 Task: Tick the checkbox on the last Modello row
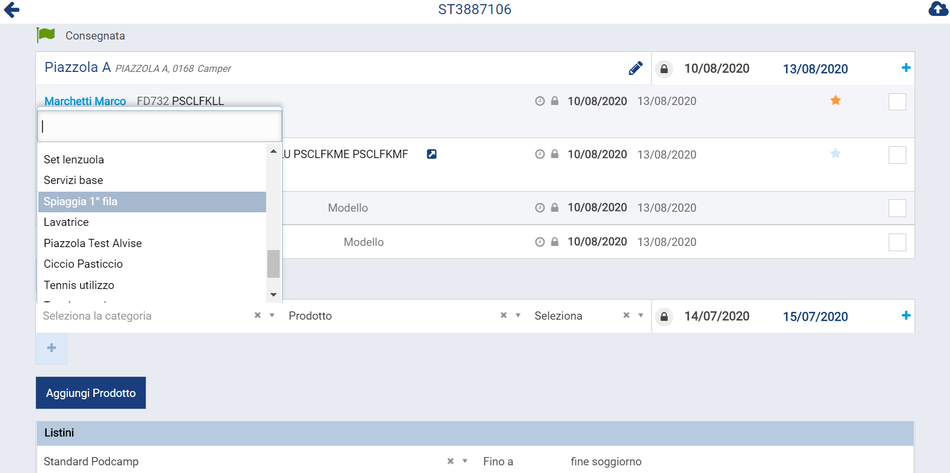coord(897,242)
